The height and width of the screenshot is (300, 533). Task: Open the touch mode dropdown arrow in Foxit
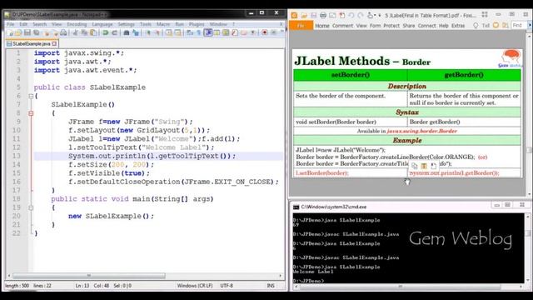coord(375,15)
